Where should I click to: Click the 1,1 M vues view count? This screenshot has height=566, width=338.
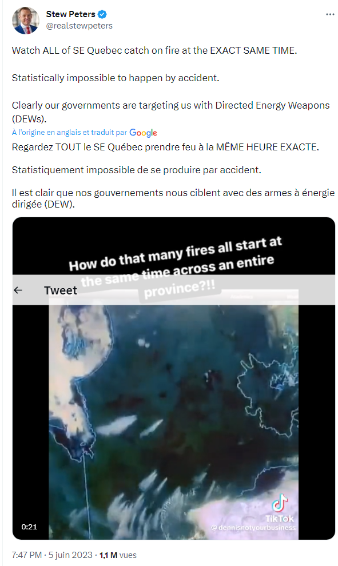(118, 555)
